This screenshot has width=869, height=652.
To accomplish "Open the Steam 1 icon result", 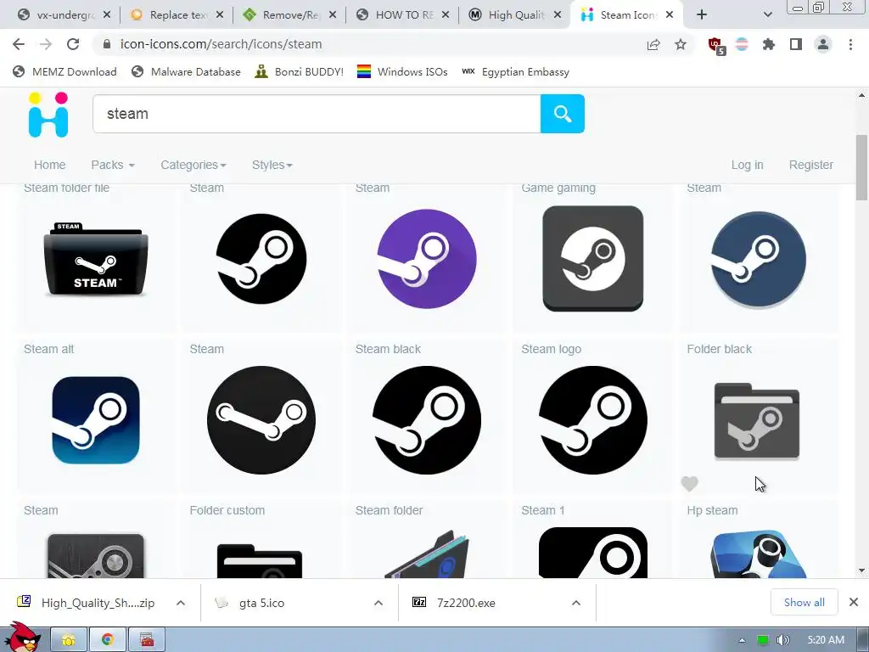I will pos(593,552).
